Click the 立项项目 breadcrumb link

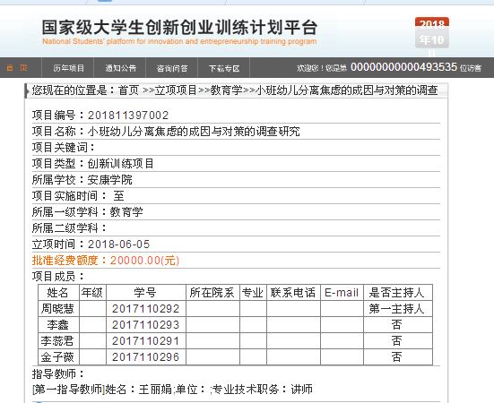pos(176,90)
